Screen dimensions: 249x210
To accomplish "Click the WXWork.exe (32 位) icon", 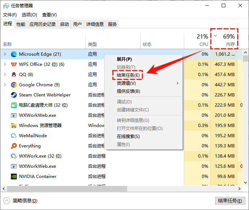I will pyautogui.click(x=14, y=156).
